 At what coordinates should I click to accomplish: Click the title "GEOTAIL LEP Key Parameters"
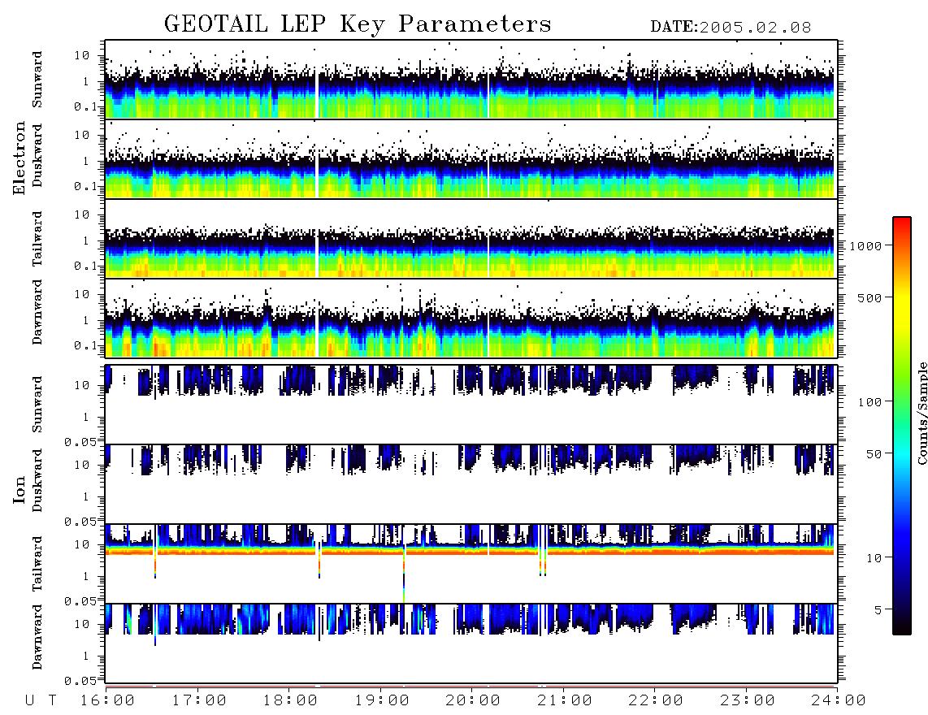358,24
